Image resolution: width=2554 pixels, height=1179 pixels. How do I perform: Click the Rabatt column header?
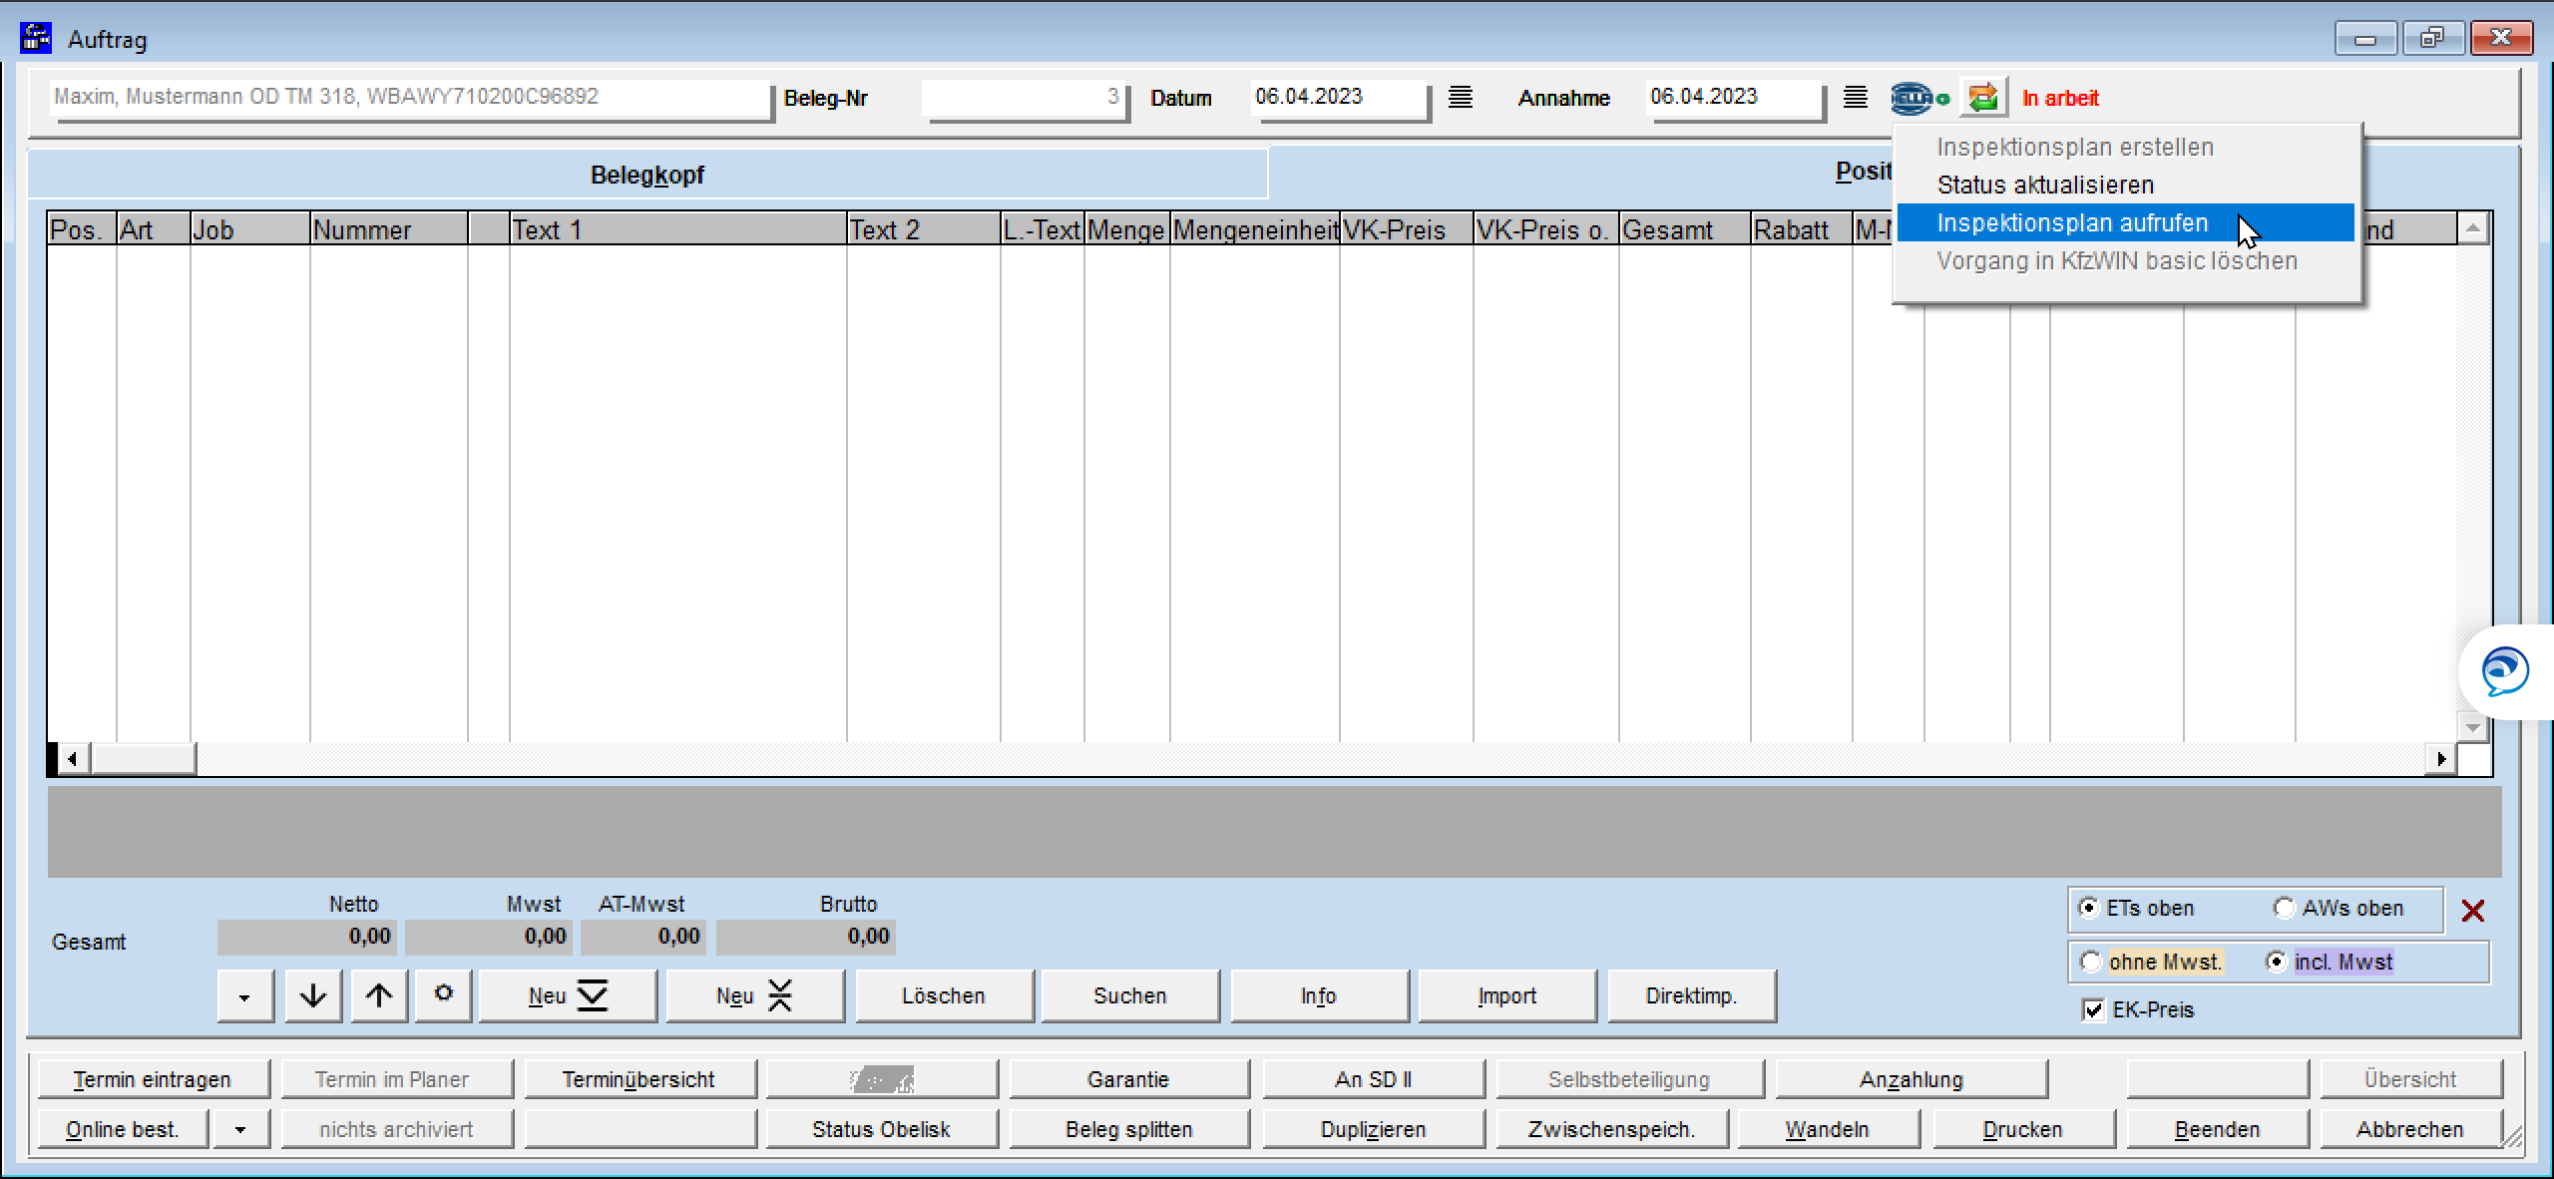click(x=1802, y=230)
